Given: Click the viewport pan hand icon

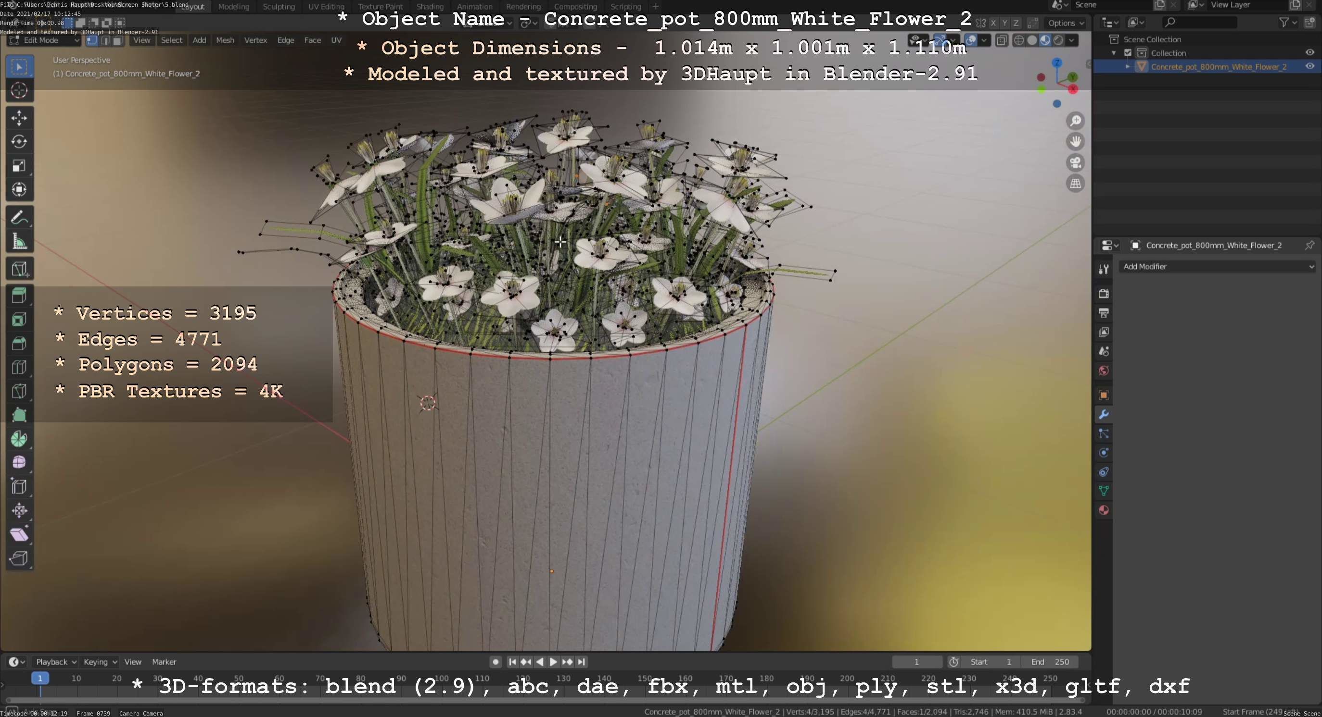Looking at the screenshot, I should click(x=1076, y=142).
